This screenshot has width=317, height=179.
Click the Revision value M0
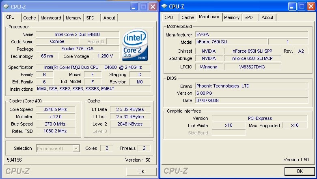(x=140, y=82)
